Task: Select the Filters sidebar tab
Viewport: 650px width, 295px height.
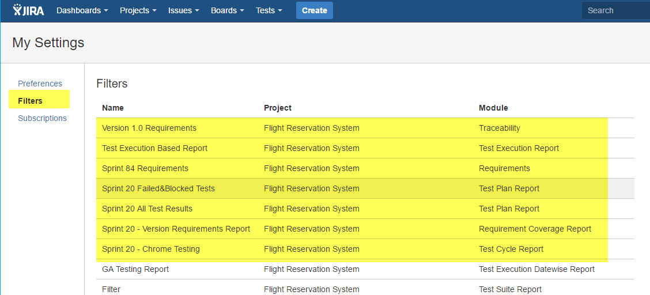Action: click(31, 101)
